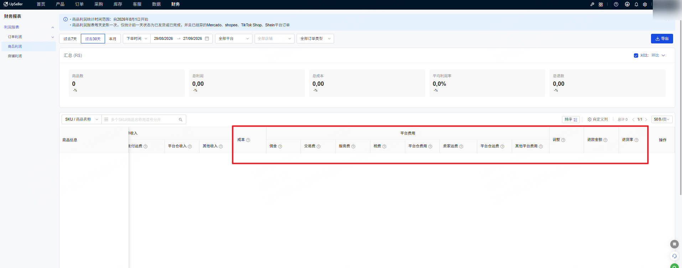The width and height of the screenshot is (682, 268).
Task: Expand the 环比 comparison mode dropdown
Action: (x=658, y=56)
